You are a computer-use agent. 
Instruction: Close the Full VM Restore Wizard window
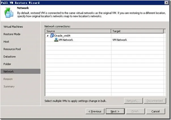pyautogui.click(x=166, y=3)
